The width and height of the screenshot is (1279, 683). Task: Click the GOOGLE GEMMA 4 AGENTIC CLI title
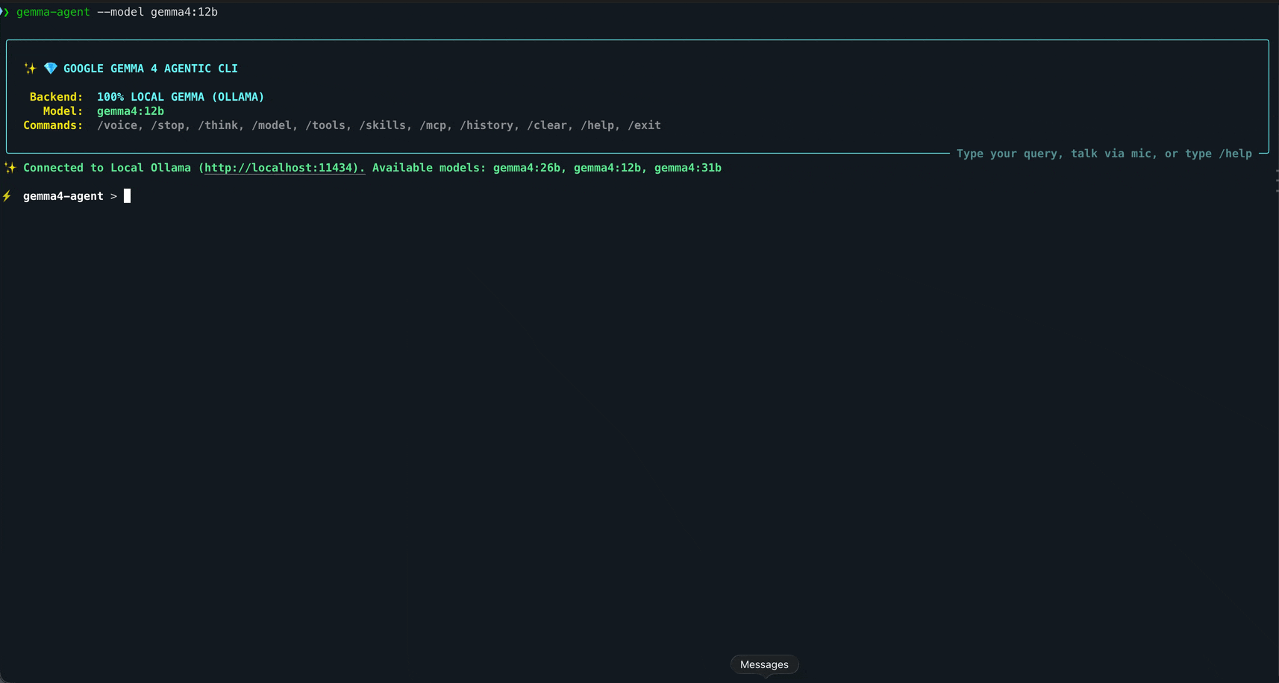point(151,69)
